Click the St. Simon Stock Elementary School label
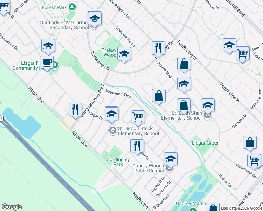This screenshot has height=211, width=263. click(x=139, y=131)
